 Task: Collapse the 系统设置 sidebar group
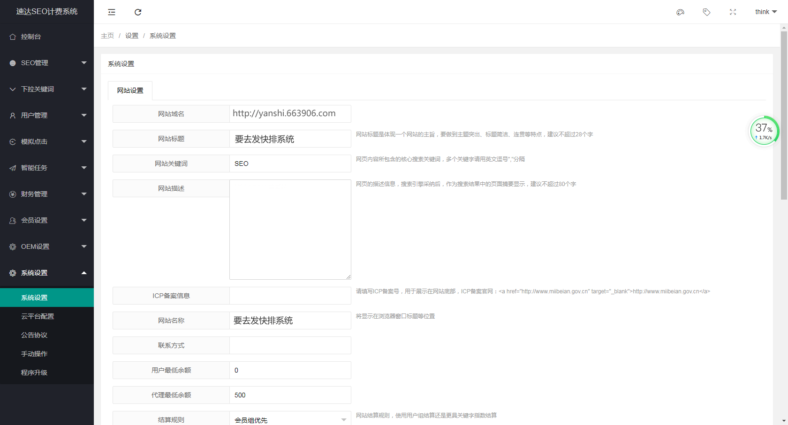coord(47,273)
